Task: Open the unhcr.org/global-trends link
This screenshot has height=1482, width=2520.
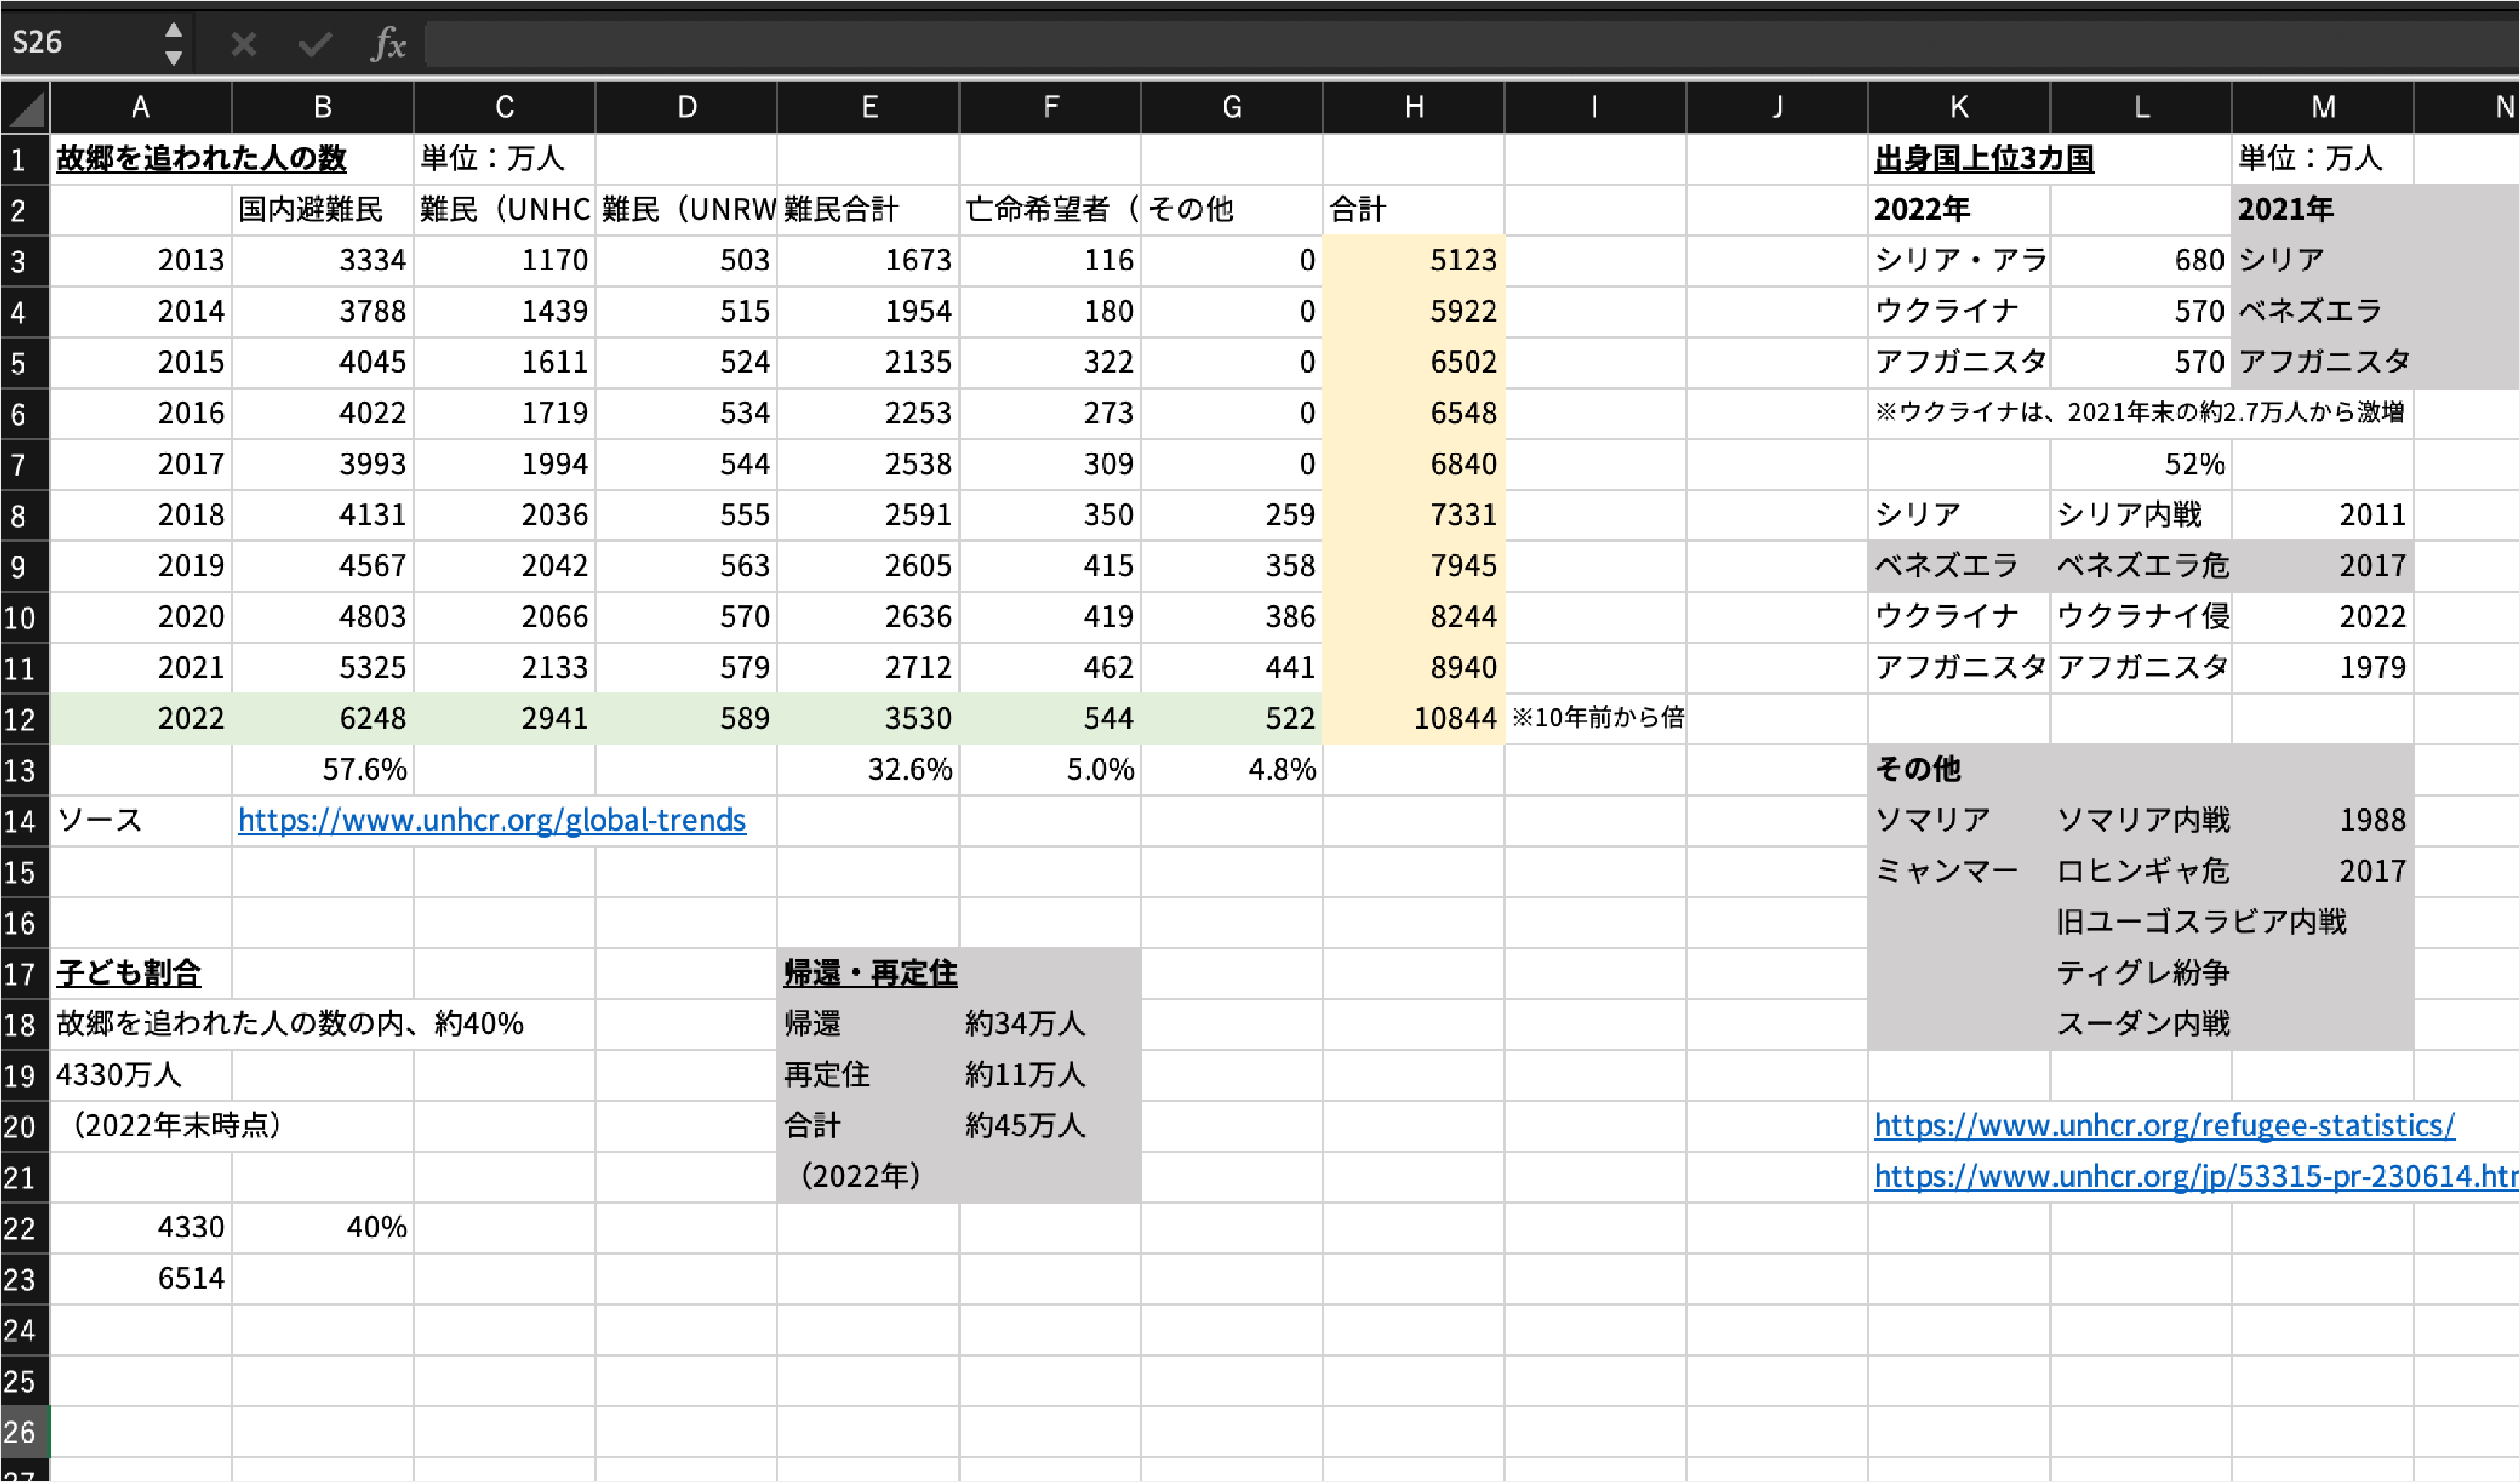Action: pos(492,820)
